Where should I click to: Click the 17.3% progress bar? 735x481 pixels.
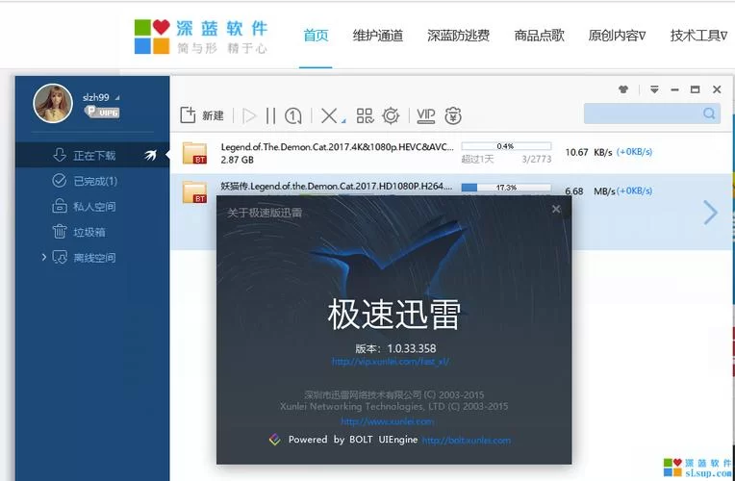pos(506,188)
